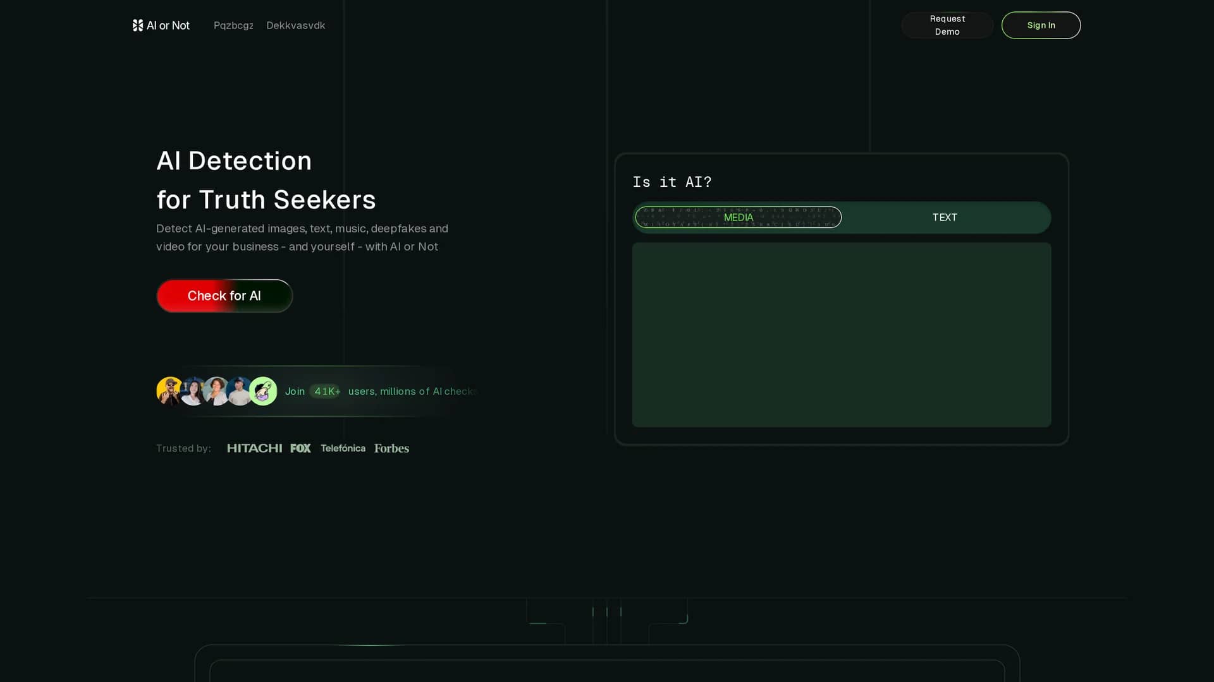Click the first user avatar with sunglasses

(169, 391)
